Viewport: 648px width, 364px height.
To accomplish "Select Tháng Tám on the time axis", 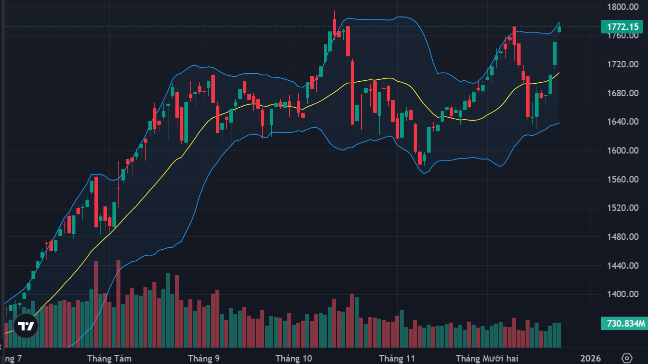I will tap(109, 359).
